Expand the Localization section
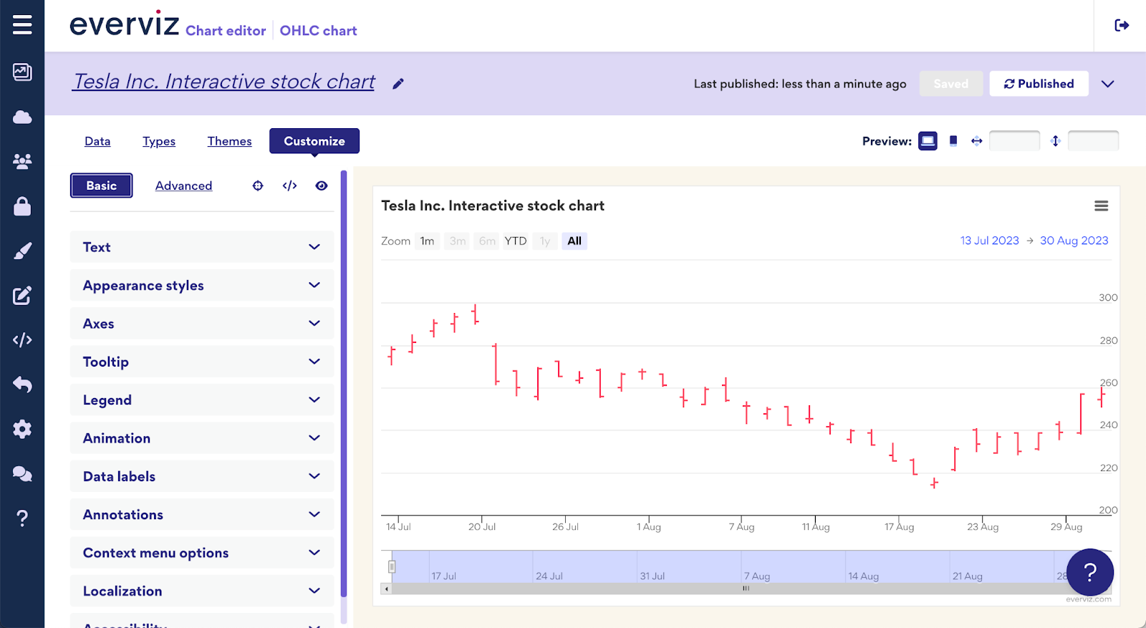Viewport: 1146px width, 628px height. pyautogui.click(x=202, y=591)
